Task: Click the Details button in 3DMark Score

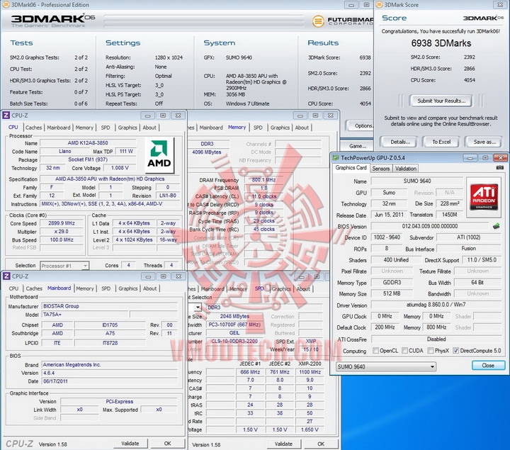Action: click(400, 142)
